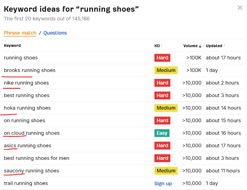Click the Hard badge for nike running shoes
Screen dimensions: 247x190
(x=162, y=83)
